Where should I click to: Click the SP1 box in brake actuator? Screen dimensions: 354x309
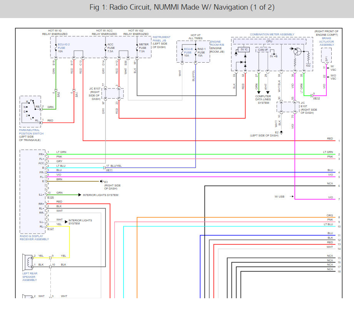pos(326,55)
